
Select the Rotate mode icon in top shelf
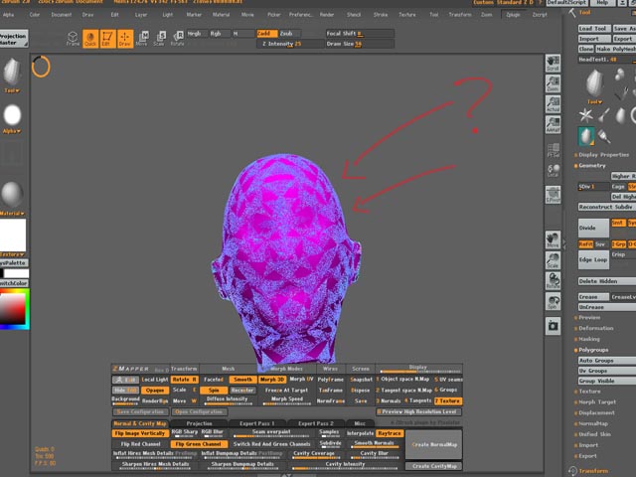[x=177, y=39]
